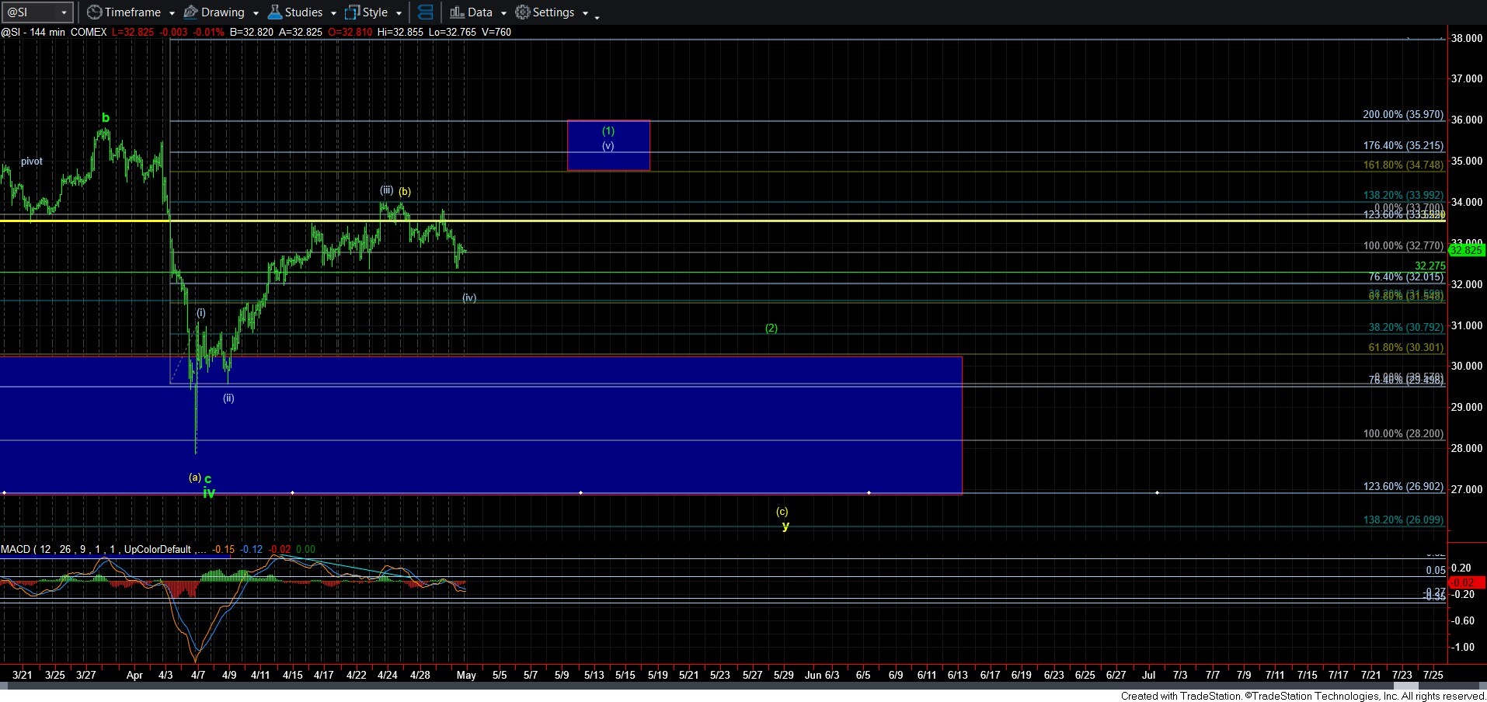
Task: Open the Style menu label
Action: click(x=375, y=12)
